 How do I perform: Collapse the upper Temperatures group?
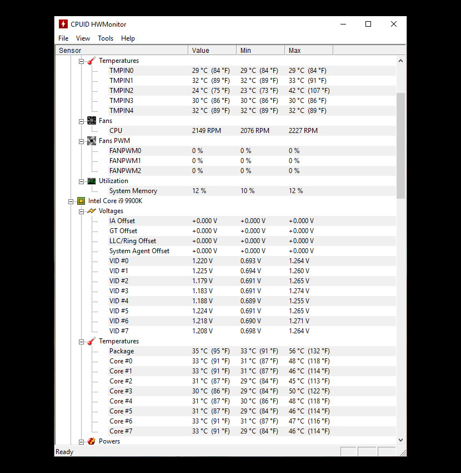tap(81, 62)
